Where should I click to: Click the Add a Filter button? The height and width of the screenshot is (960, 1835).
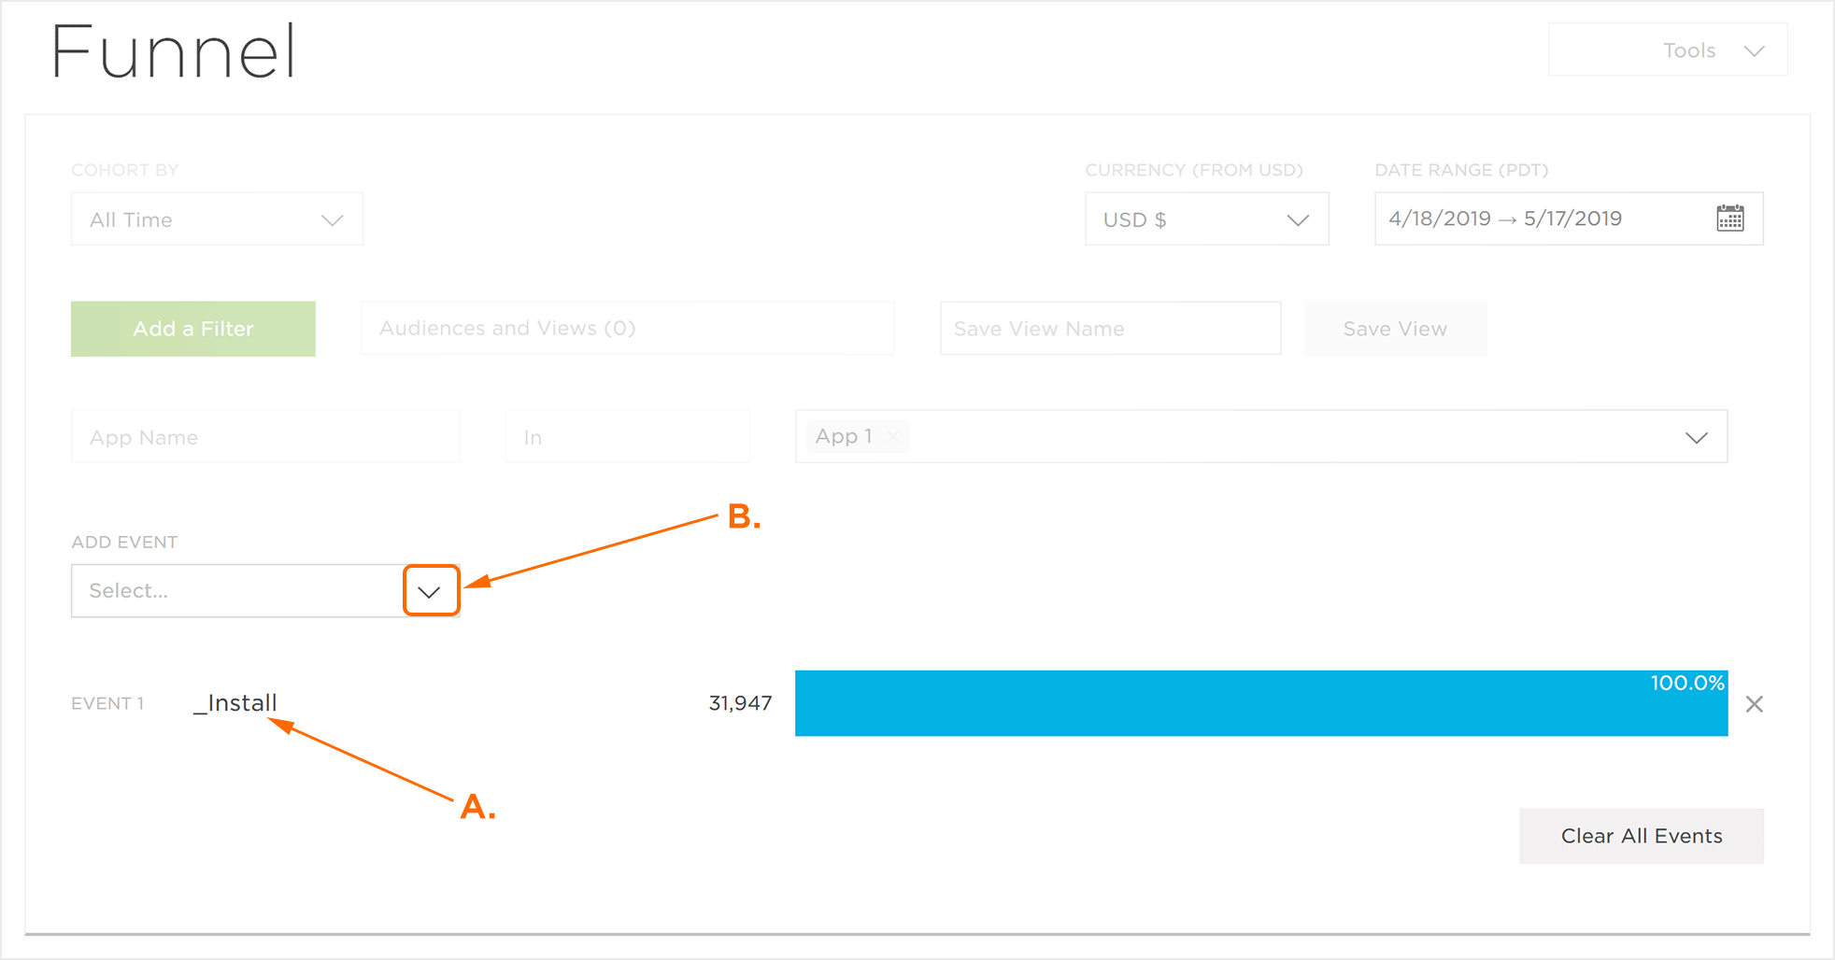193,329
